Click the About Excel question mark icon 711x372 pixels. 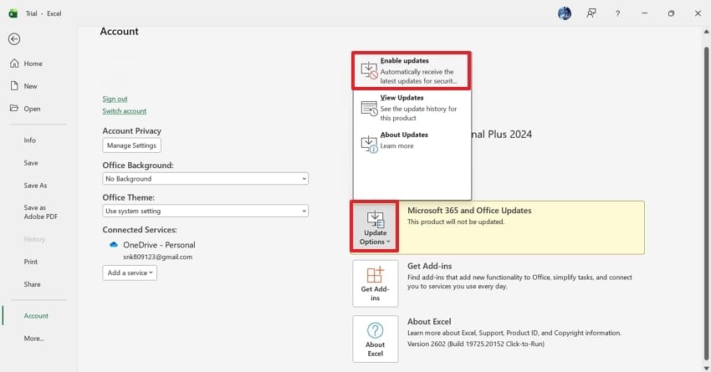pos(375,330)
